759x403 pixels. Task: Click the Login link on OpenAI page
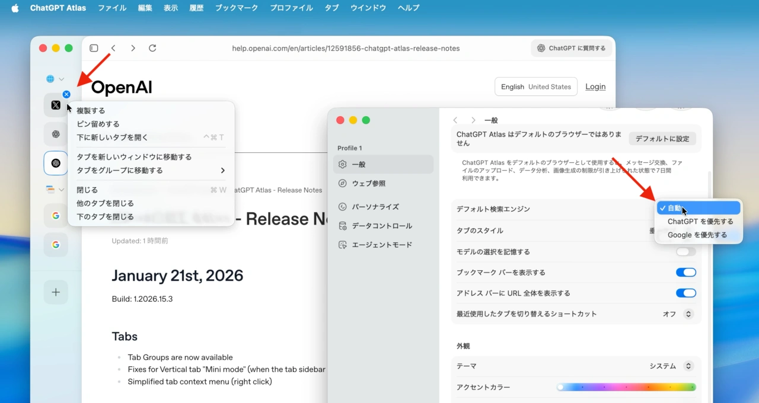pyautogui.click(x=595, y=87)
